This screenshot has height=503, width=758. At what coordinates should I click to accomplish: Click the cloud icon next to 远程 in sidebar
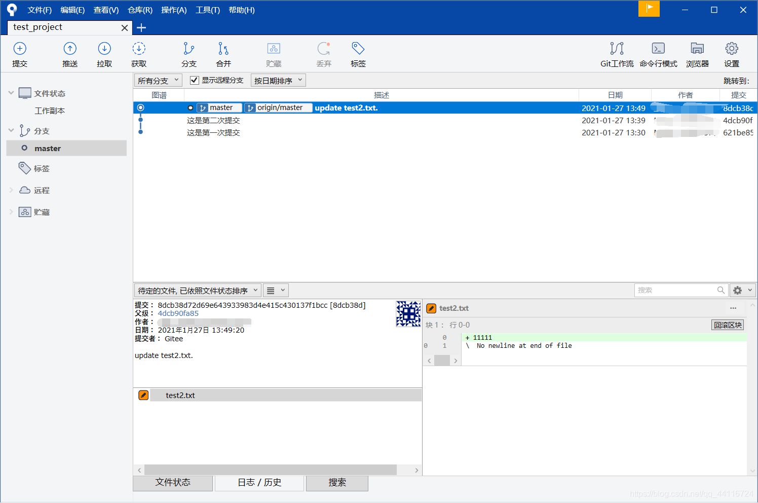pos(25,190)
